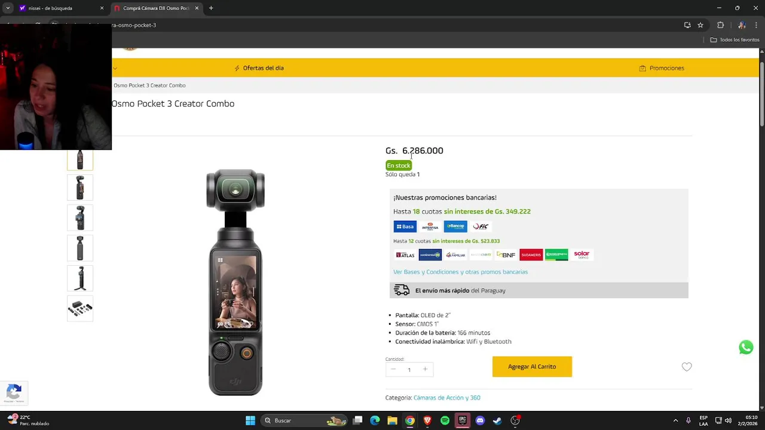765x430 pixels.
Task: Open Steam from taskbar
Action: point(497,420)
